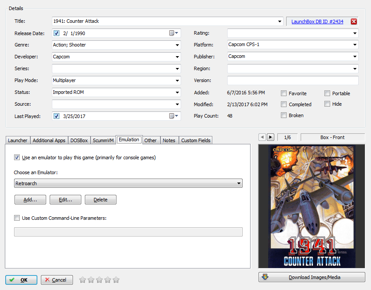Viewport: 371px width, 290px height.
Task: Mark game as Completed
Action: [284, 104]
